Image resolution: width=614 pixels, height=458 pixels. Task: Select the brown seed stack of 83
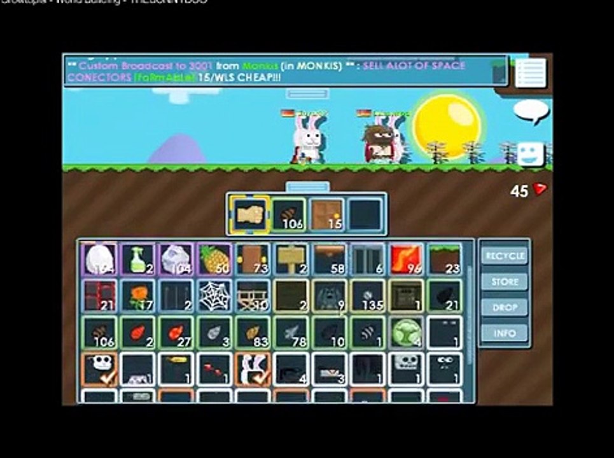(253, 333)
